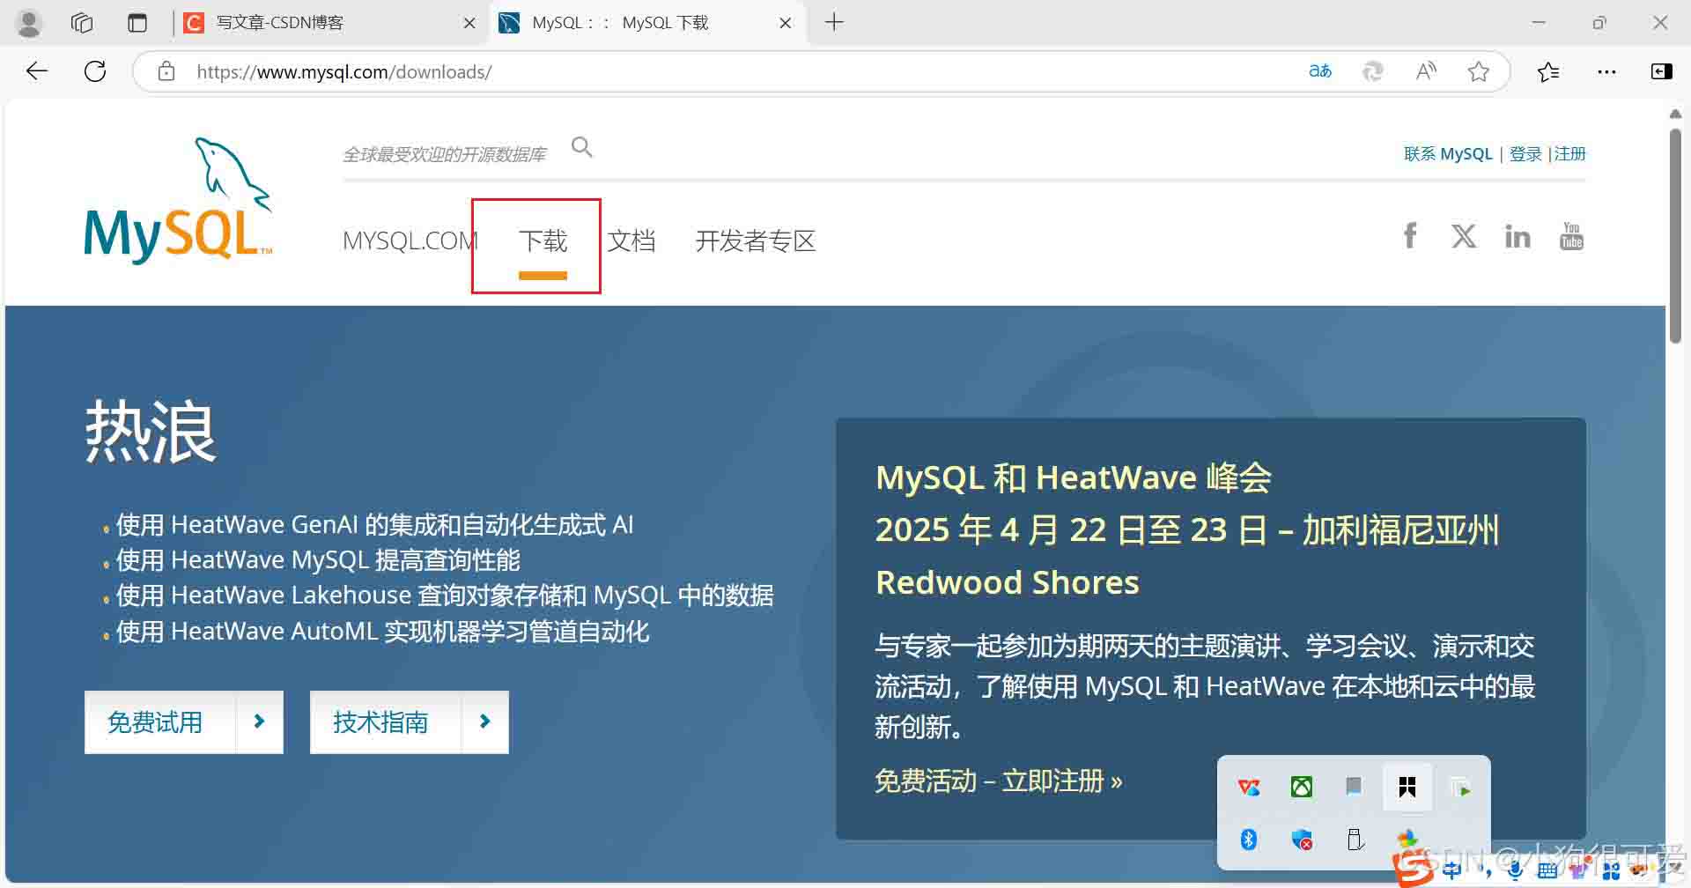Open the 文档 navigation item

[x=631, y=240]
